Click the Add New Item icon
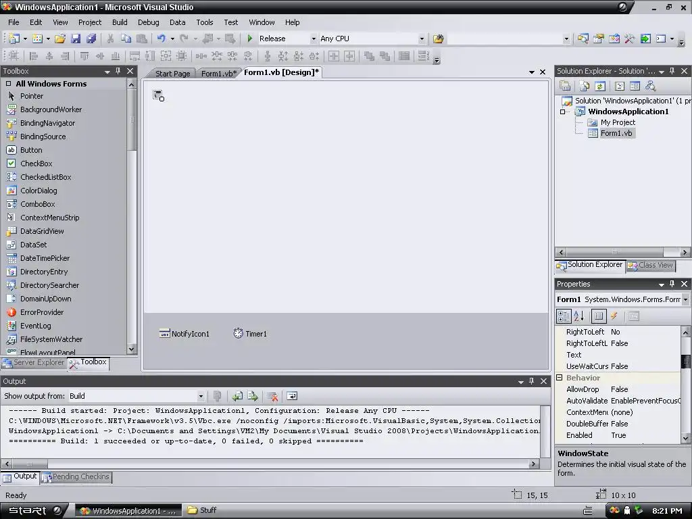 [38, 39]
